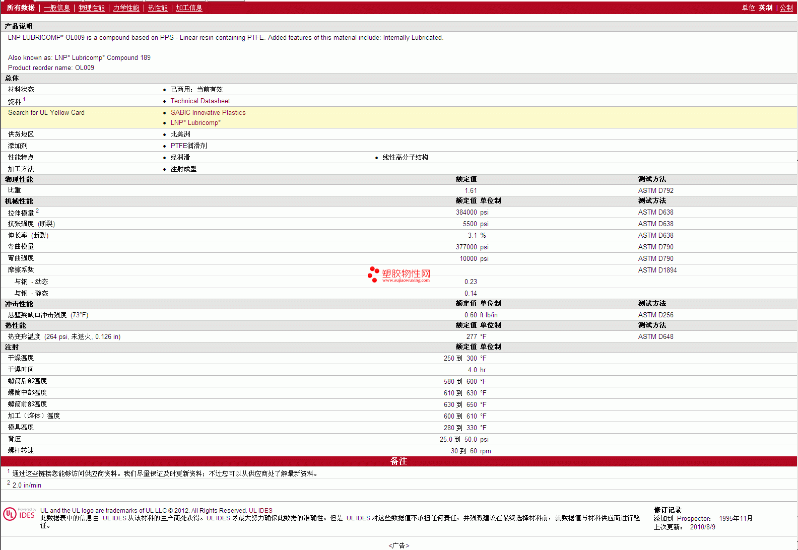Viewport: 798px width, 550px height.
Task: Click the 上次更新 date 2010/8/9
Action: 702,527
